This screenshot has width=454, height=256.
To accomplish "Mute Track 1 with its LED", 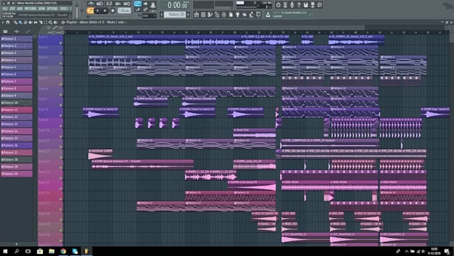I will tap(61, 43).
